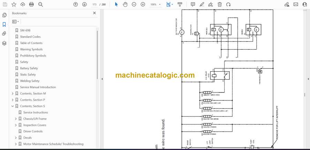Expand the Contents, Section M bookmark
Image resolution: width=310 pixels, height=150 pixels.
click(x=13, y=94)
